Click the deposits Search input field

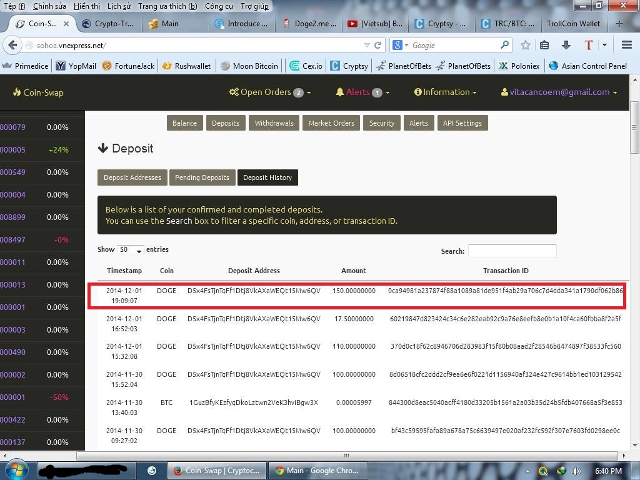coord(512,251)
